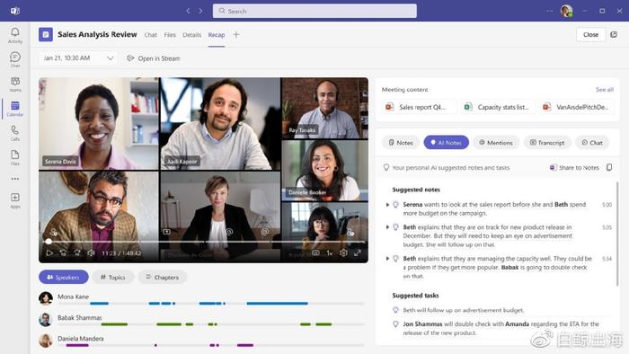
Task: Open the Calls phone icon
Action: coord(15,133)
